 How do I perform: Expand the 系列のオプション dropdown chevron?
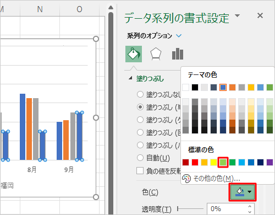tap(179, 36)
